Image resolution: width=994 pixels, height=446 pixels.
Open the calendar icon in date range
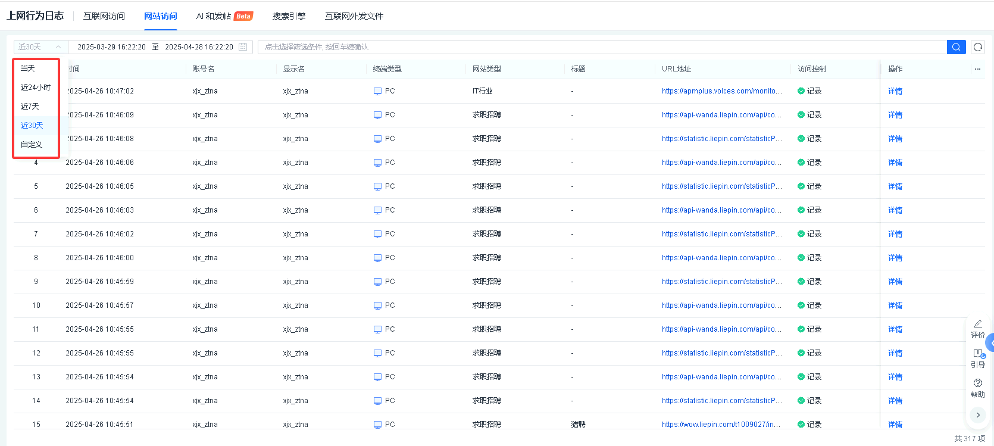243,47
